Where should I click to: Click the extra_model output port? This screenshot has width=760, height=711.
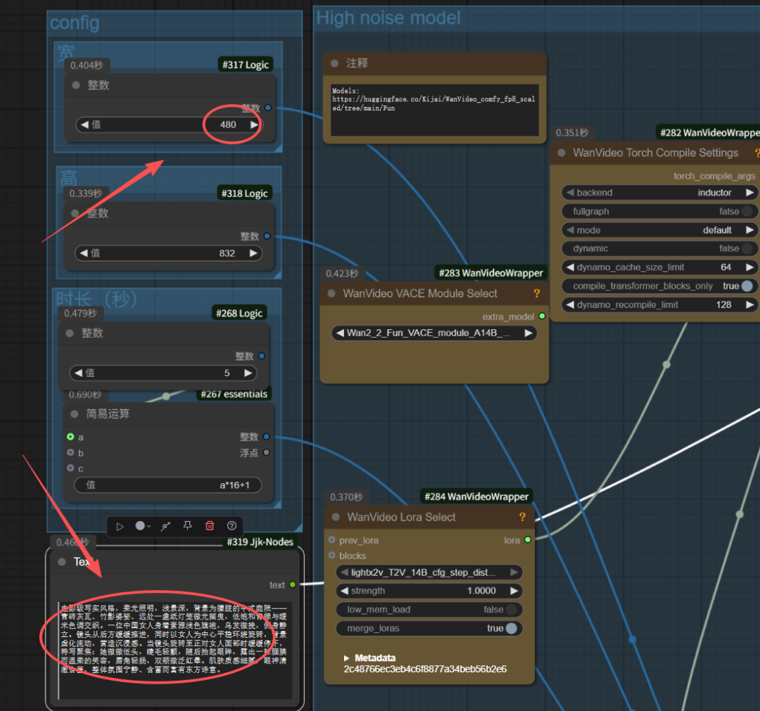tap(542, 316)
